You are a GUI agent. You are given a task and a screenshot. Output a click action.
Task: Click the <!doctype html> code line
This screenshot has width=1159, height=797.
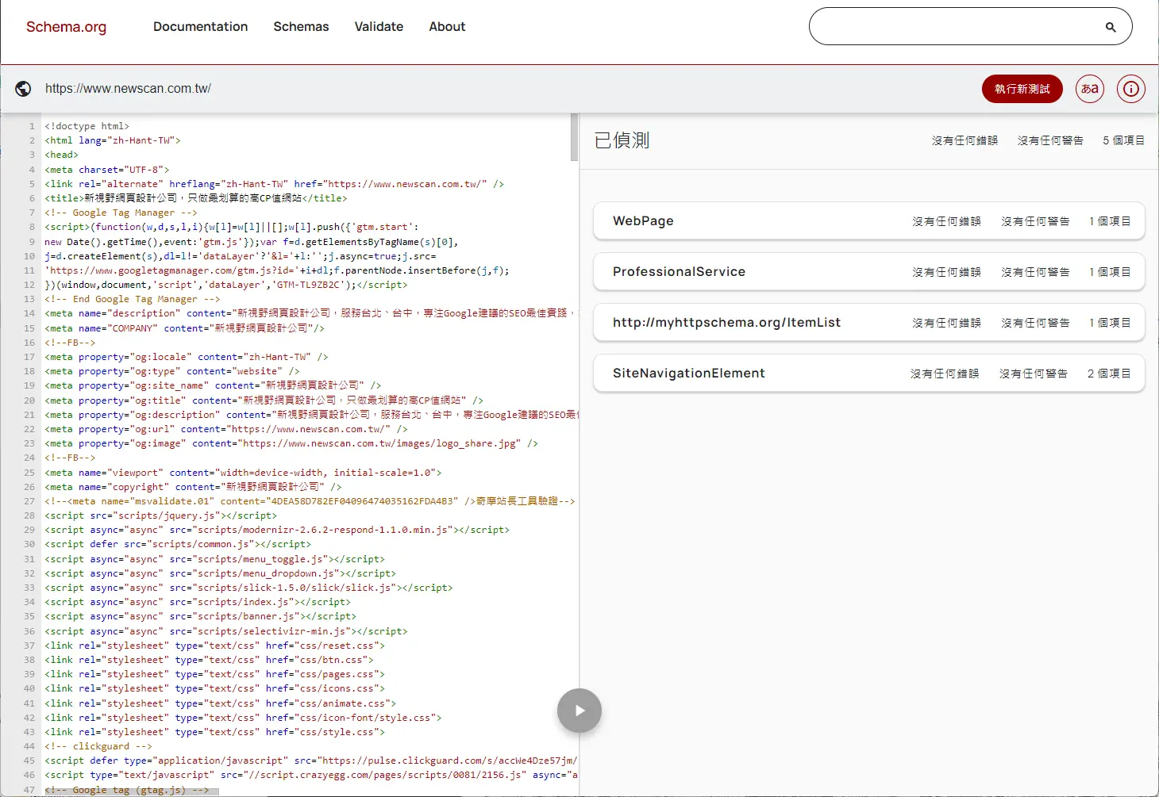click(87, 126)
